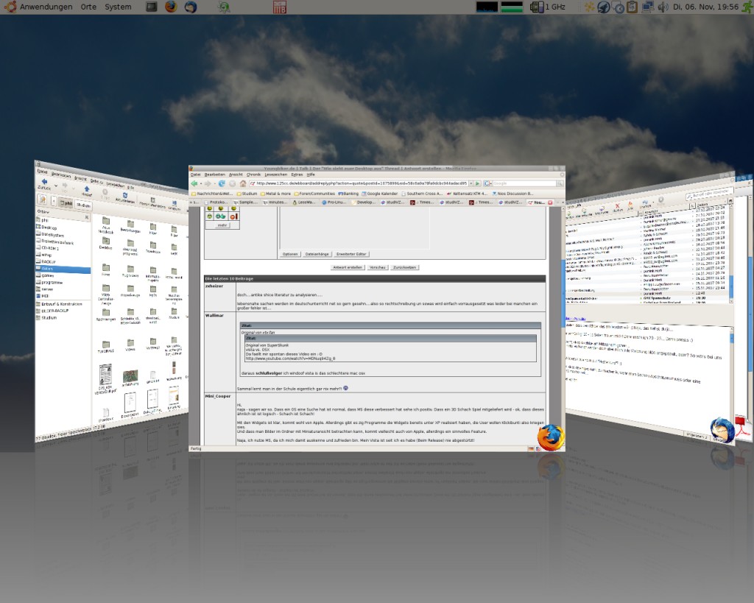The height and width of the screenshot is (603, 754).
Task: Open the Southern Cross A... bookmark
Action: click(422, 194)
